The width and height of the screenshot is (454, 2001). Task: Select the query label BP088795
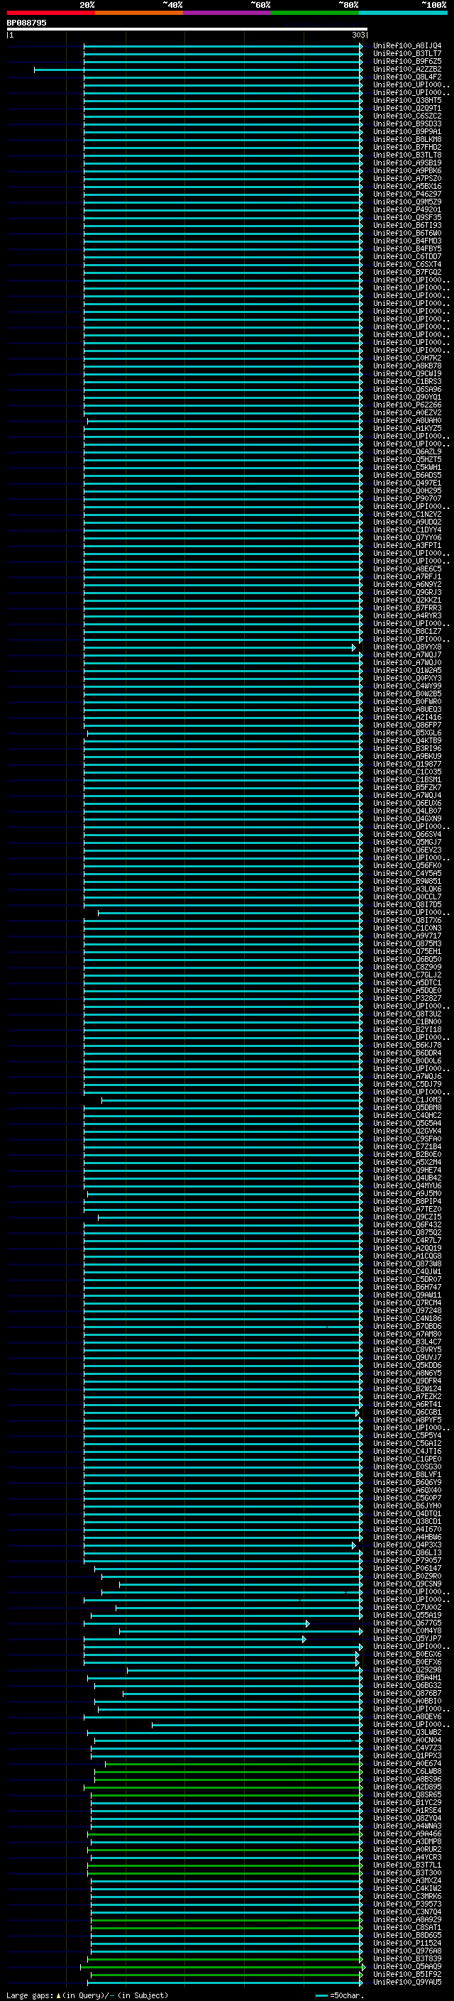(x=26, y=23)
